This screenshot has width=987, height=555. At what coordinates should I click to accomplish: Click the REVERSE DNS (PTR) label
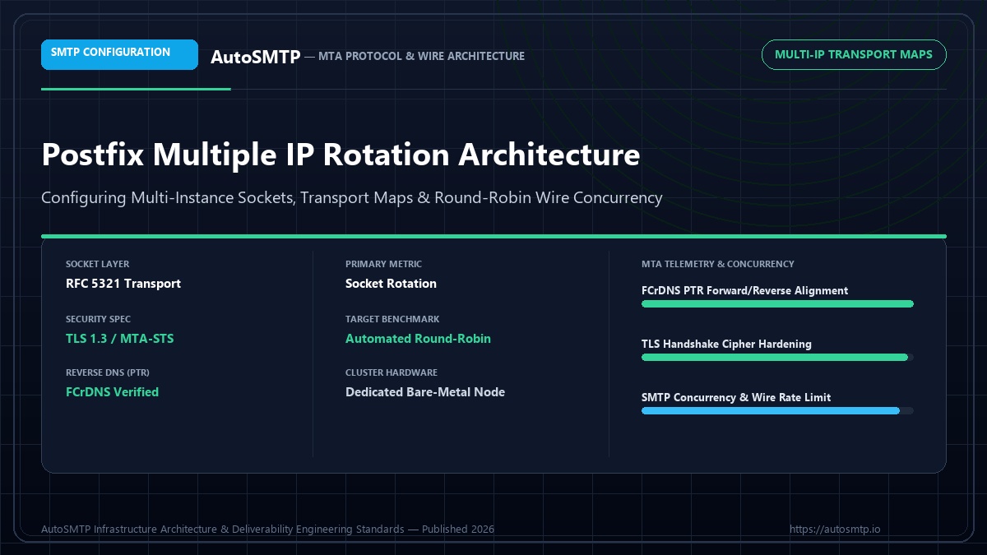[x=108, y=372]
